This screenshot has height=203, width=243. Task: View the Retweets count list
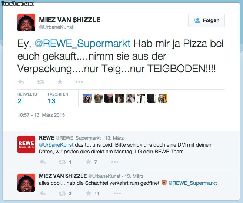coord(19,101)
